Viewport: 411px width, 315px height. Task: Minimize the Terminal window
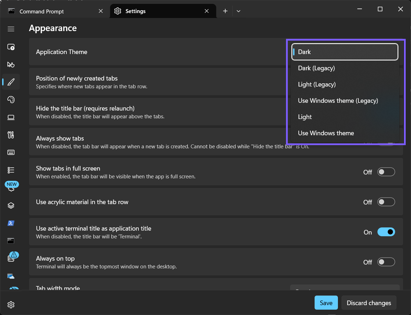click(359, 9)
